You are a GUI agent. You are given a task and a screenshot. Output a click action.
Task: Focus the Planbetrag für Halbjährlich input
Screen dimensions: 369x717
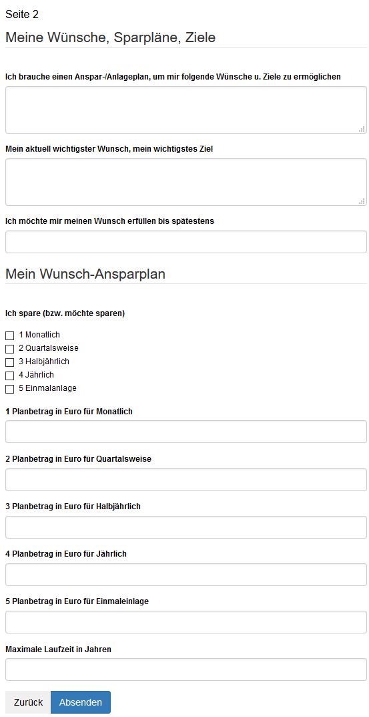point(186,527)
